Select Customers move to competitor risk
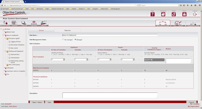 click(x=16, y=71)
